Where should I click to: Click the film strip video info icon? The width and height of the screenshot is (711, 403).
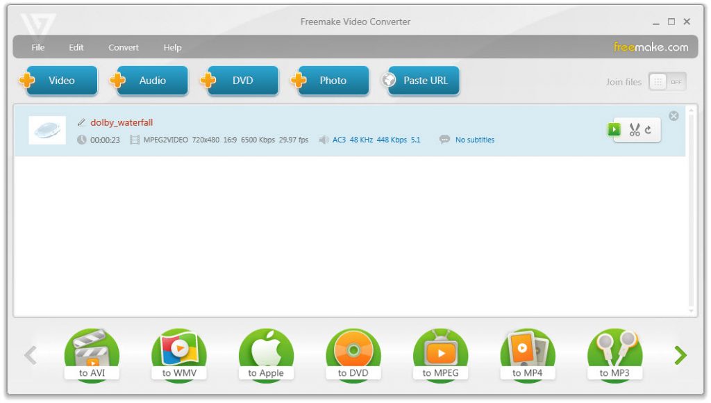pos(134,140)
